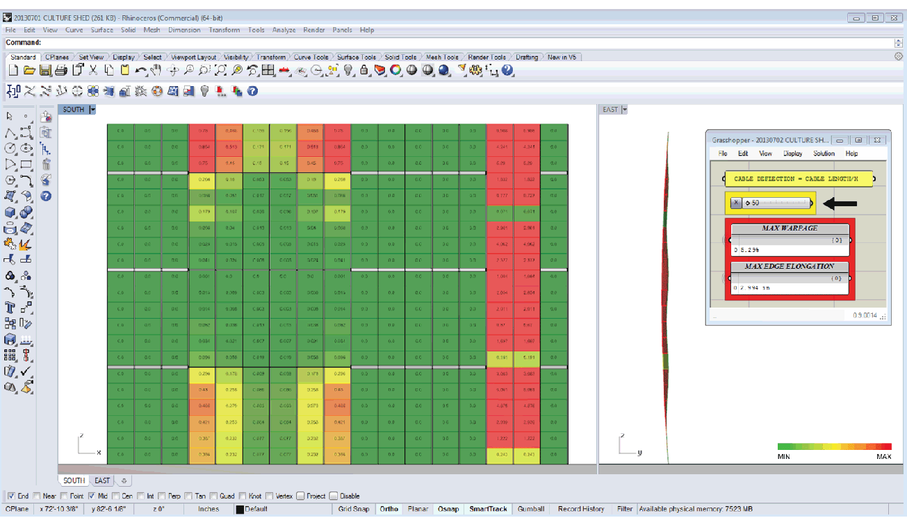Uncheck the Mid object snap
The height and width of the screenshot is (527, 907).
tap(91, 496)
